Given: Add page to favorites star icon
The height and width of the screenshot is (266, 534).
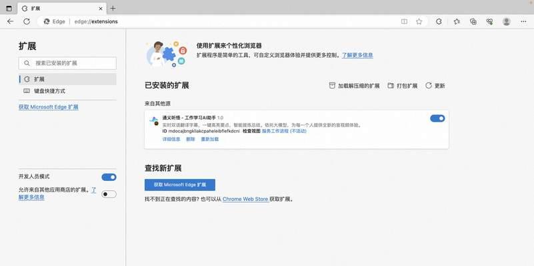Looking at the screenshot, I should 419,21.
